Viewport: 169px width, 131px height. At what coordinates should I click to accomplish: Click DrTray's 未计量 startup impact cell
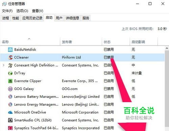[137, 73]
